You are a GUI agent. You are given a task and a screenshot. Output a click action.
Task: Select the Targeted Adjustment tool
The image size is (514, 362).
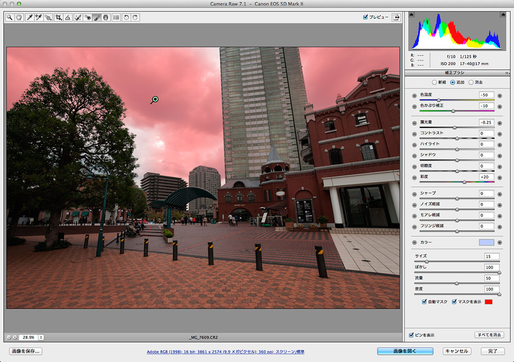48,17
